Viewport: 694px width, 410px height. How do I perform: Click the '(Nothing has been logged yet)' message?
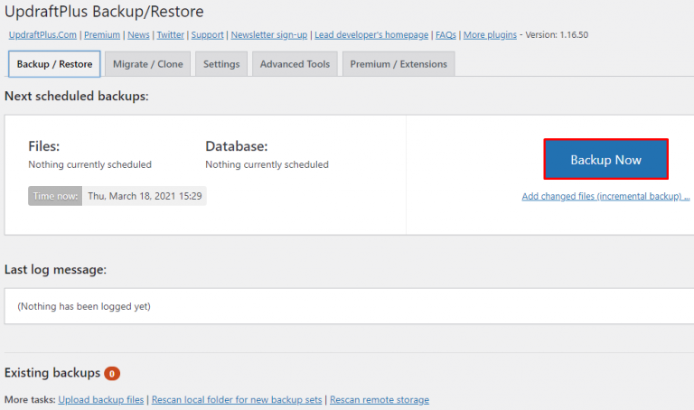coord(84,306)
